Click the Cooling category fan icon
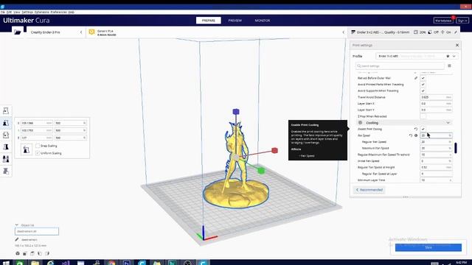 tap(361, 123)
